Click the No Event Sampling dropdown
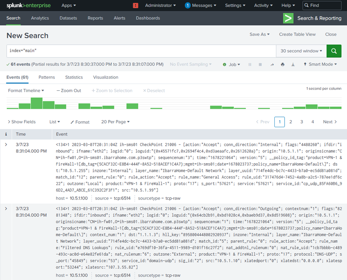347x280 pixels. [191, 64]
